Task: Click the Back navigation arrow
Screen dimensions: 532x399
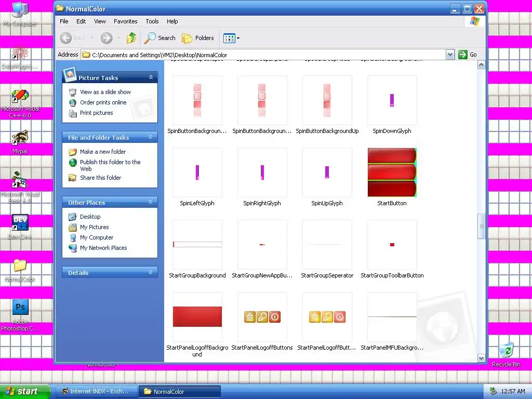Action: point(66,38)
